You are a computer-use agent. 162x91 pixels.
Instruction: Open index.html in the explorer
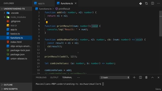click(16, 42)
